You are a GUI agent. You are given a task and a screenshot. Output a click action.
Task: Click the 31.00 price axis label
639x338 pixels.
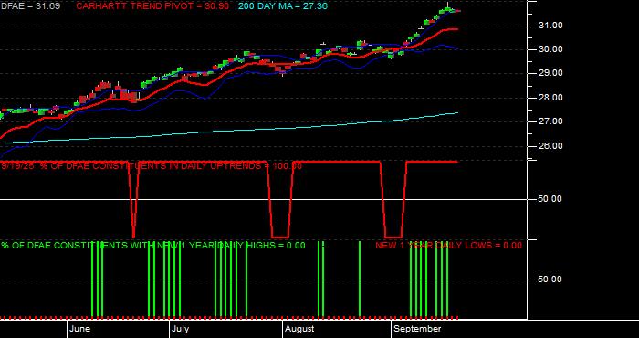click(551, 26)
